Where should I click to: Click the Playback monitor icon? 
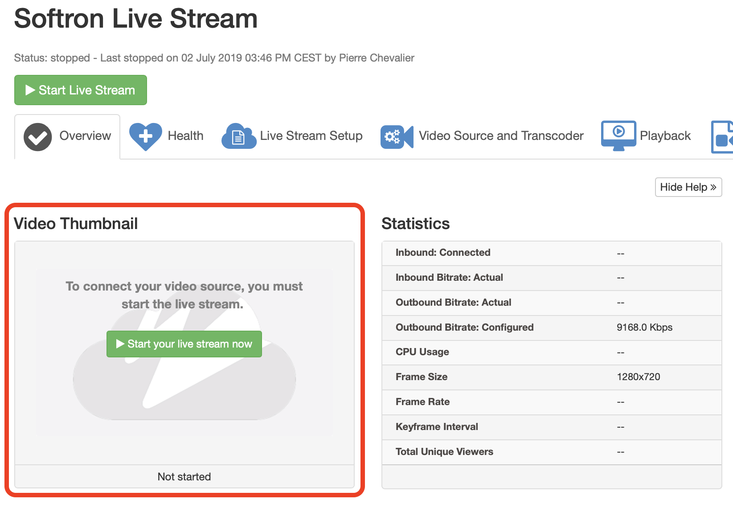coord(618,136)
